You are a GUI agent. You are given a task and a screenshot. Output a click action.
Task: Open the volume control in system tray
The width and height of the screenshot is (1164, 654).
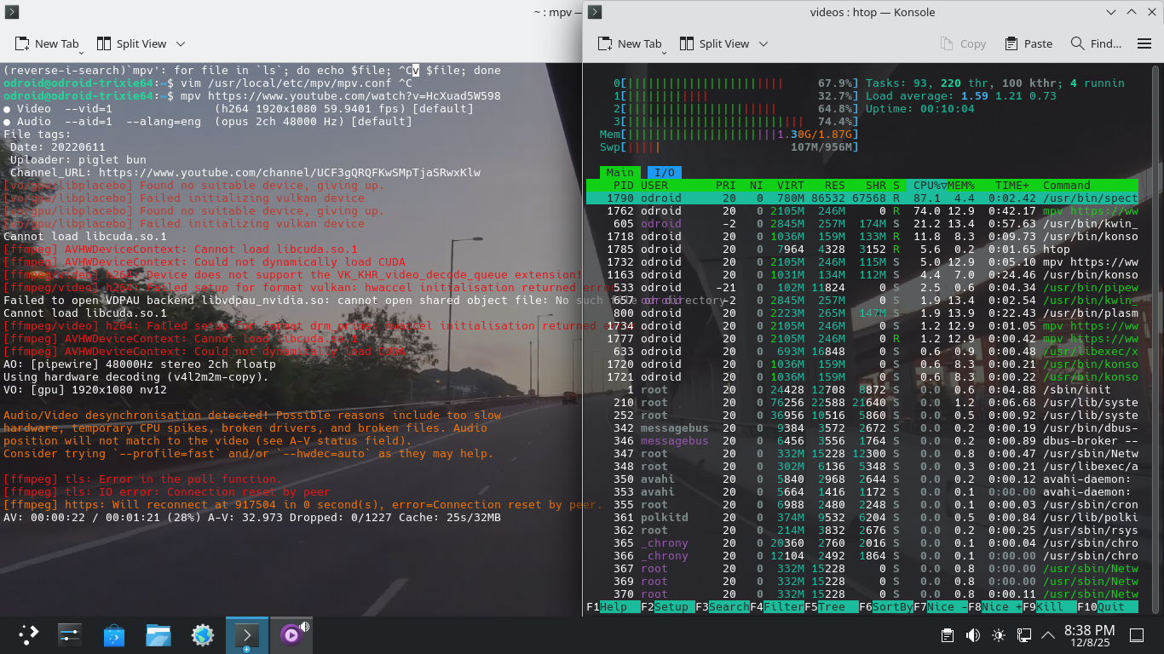coord(972,635)
